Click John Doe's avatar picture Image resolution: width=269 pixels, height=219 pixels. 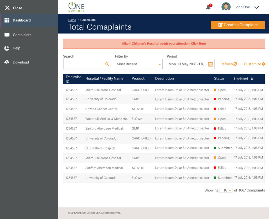[226, 7]
